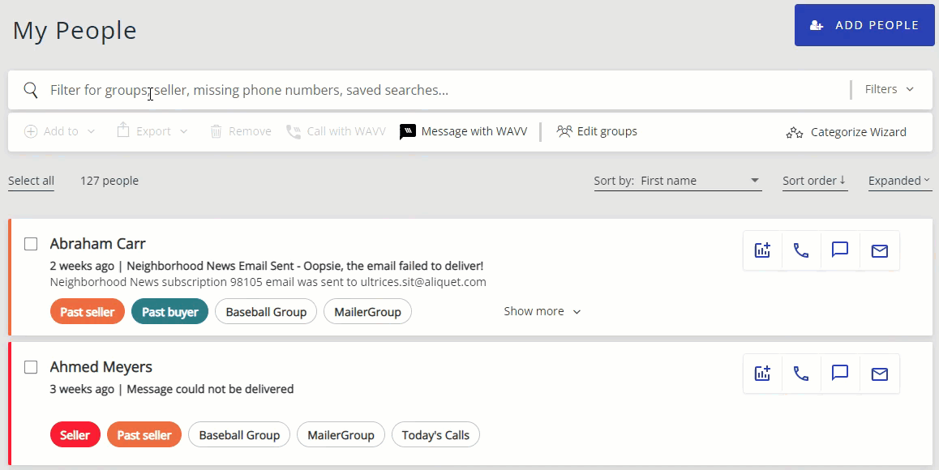Click add-report chart icon for Abraham Carr
Screen dimensions: 939x470
[x=762, y=250]
